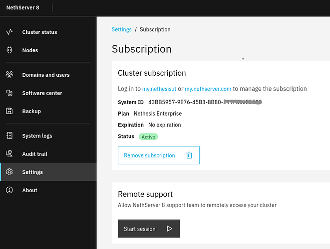The image size is (330, 249).
Task: Click the No expiration text
Action: coord(165,124)
